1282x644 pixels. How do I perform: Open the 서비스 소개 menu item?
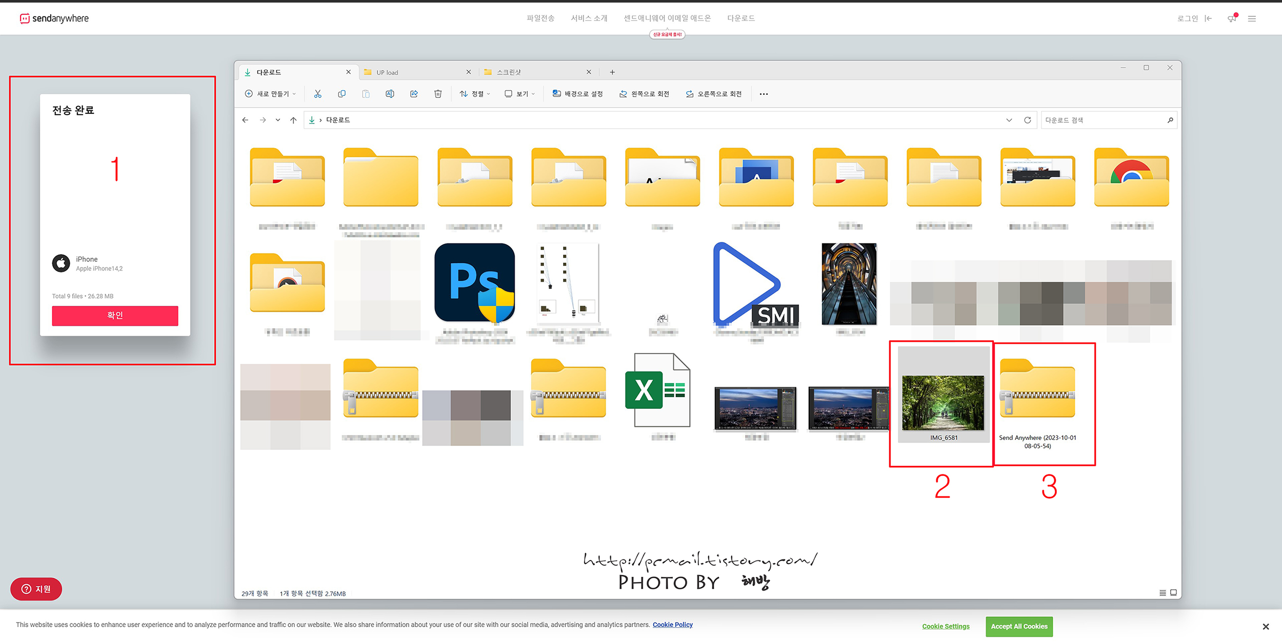589,18
